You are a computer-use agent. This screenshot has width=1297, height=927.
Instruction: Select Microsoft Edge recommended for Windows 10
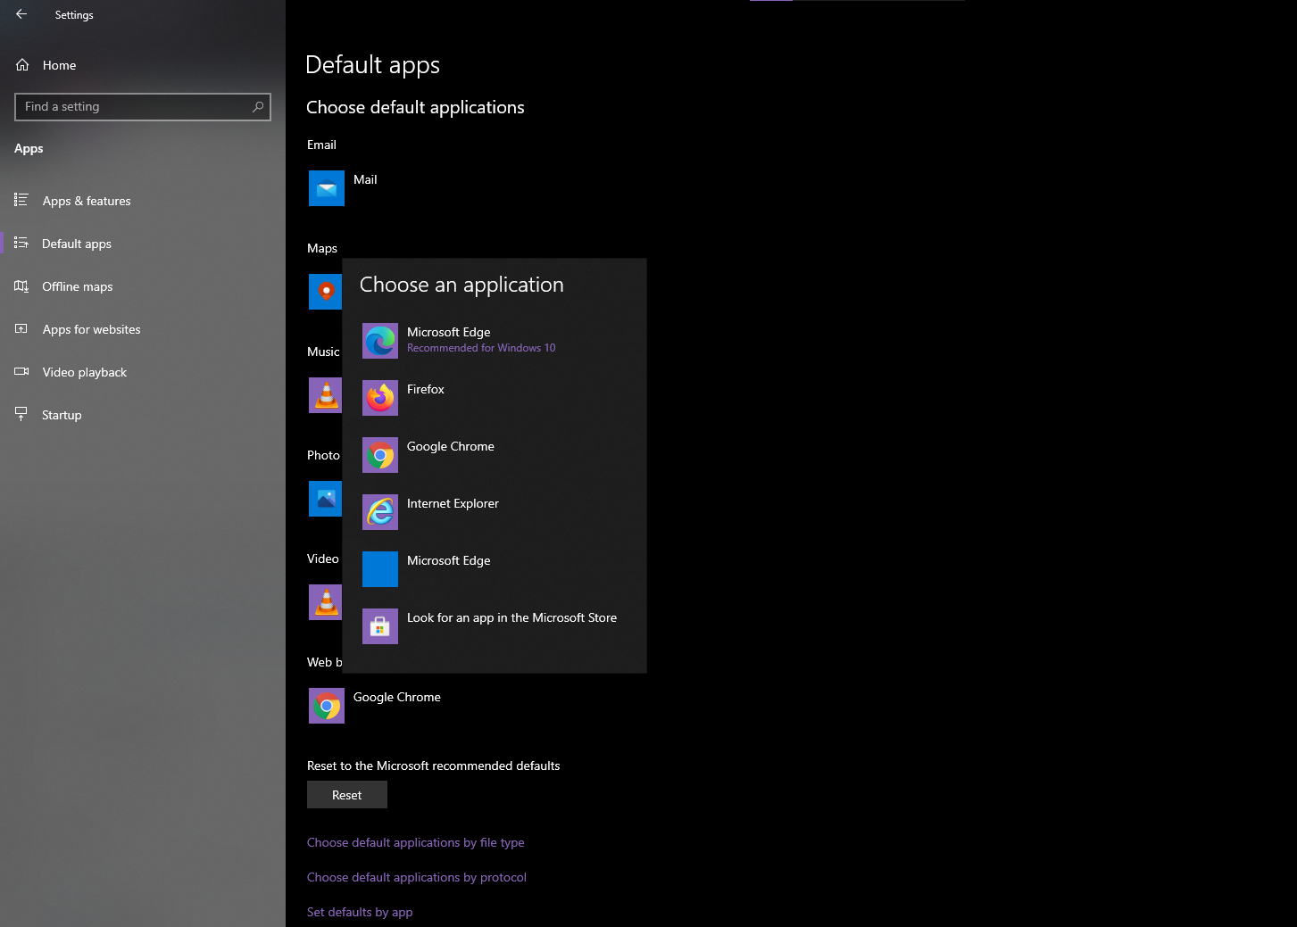(x=458, y=339)
